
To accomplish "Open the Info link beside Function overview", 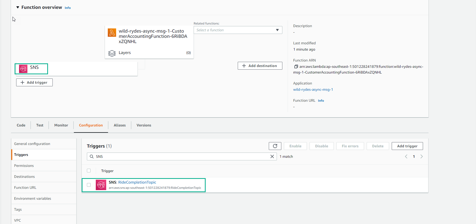I will [68, 8].
